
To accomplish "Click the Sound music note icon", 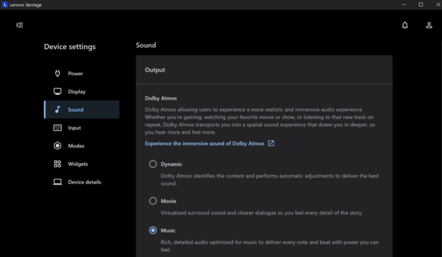I will tap(58, 110).
